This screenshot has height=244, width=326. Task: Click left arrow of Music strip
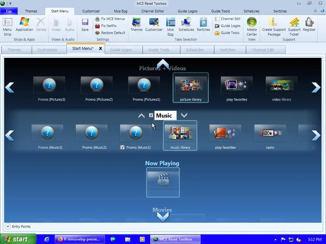(10, 135)
